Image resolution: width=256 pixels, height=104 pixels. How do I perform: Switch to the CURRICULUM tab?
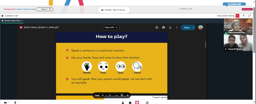186,9
